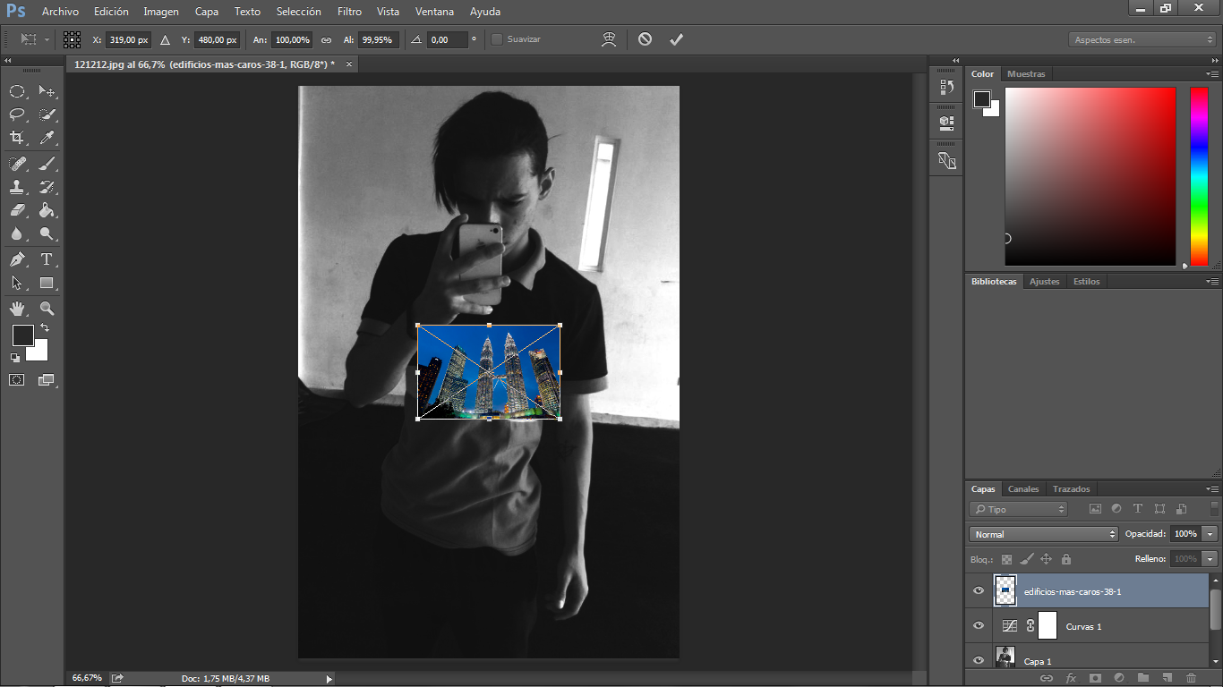Screen dimensions: 1223x687
Task: Create a new layer group
Action: click(x=1142, y=678)
